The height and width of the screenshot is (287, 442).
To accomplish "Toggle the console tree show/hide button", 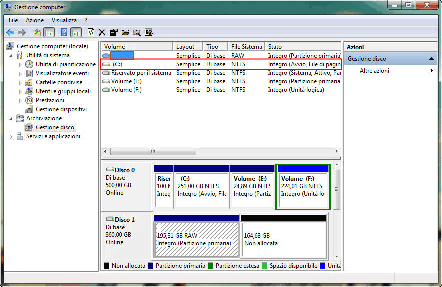I will [x=49, y=32].
